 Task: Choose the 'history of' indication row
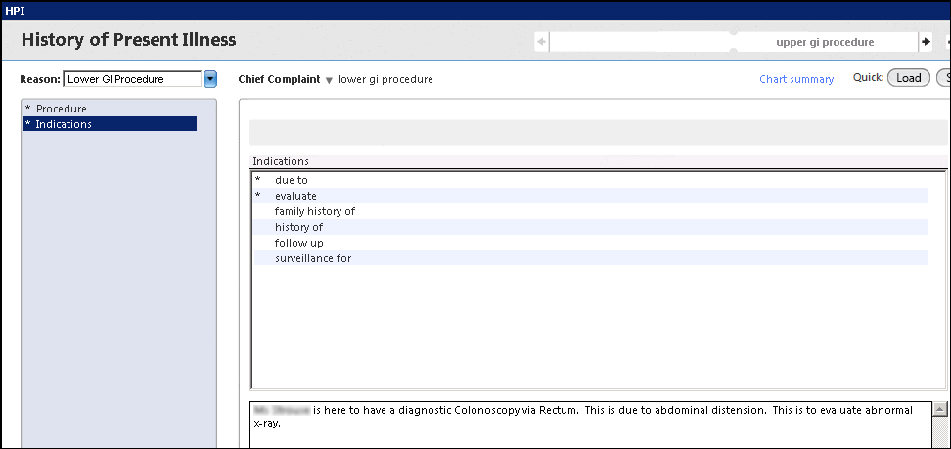coord(590,228)
